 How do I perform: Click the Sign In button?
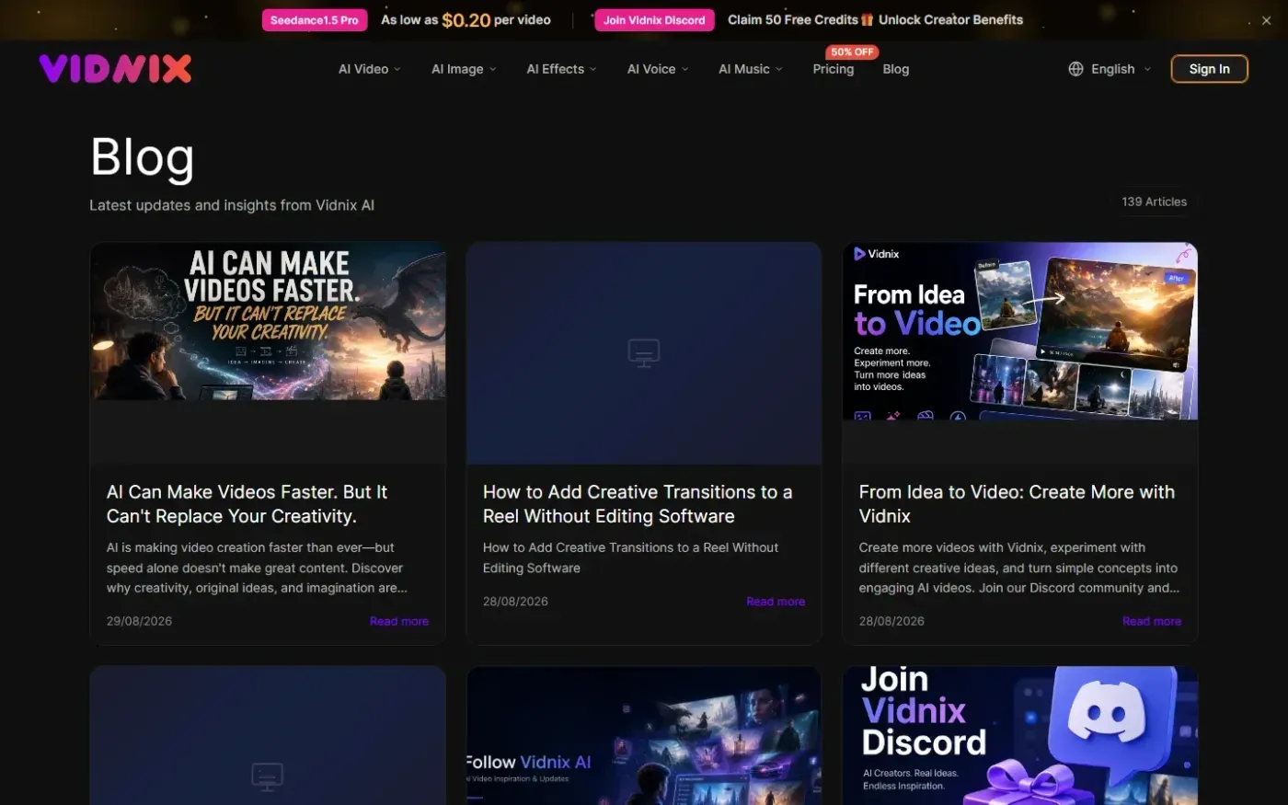pos(1209,69)
